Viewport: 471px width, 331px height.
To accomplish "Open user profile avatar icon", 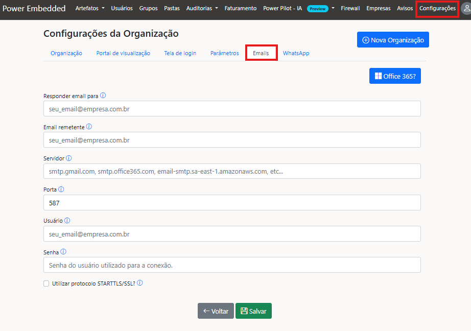I will point(466,9).
